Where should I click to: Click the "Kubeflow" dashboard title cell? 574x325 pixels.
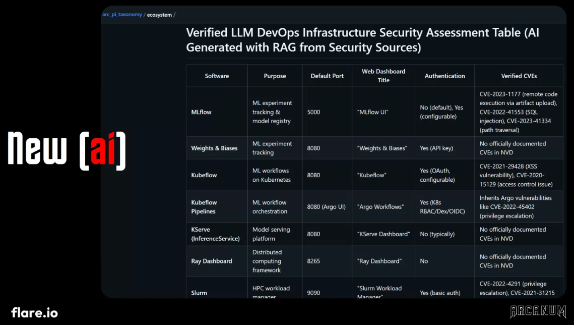point(384,175)
